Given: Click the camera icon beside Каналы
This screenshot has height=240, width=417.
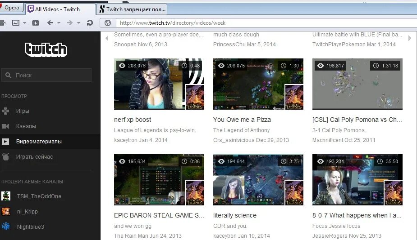Looking at the screenshot, I should click(5, 126).
